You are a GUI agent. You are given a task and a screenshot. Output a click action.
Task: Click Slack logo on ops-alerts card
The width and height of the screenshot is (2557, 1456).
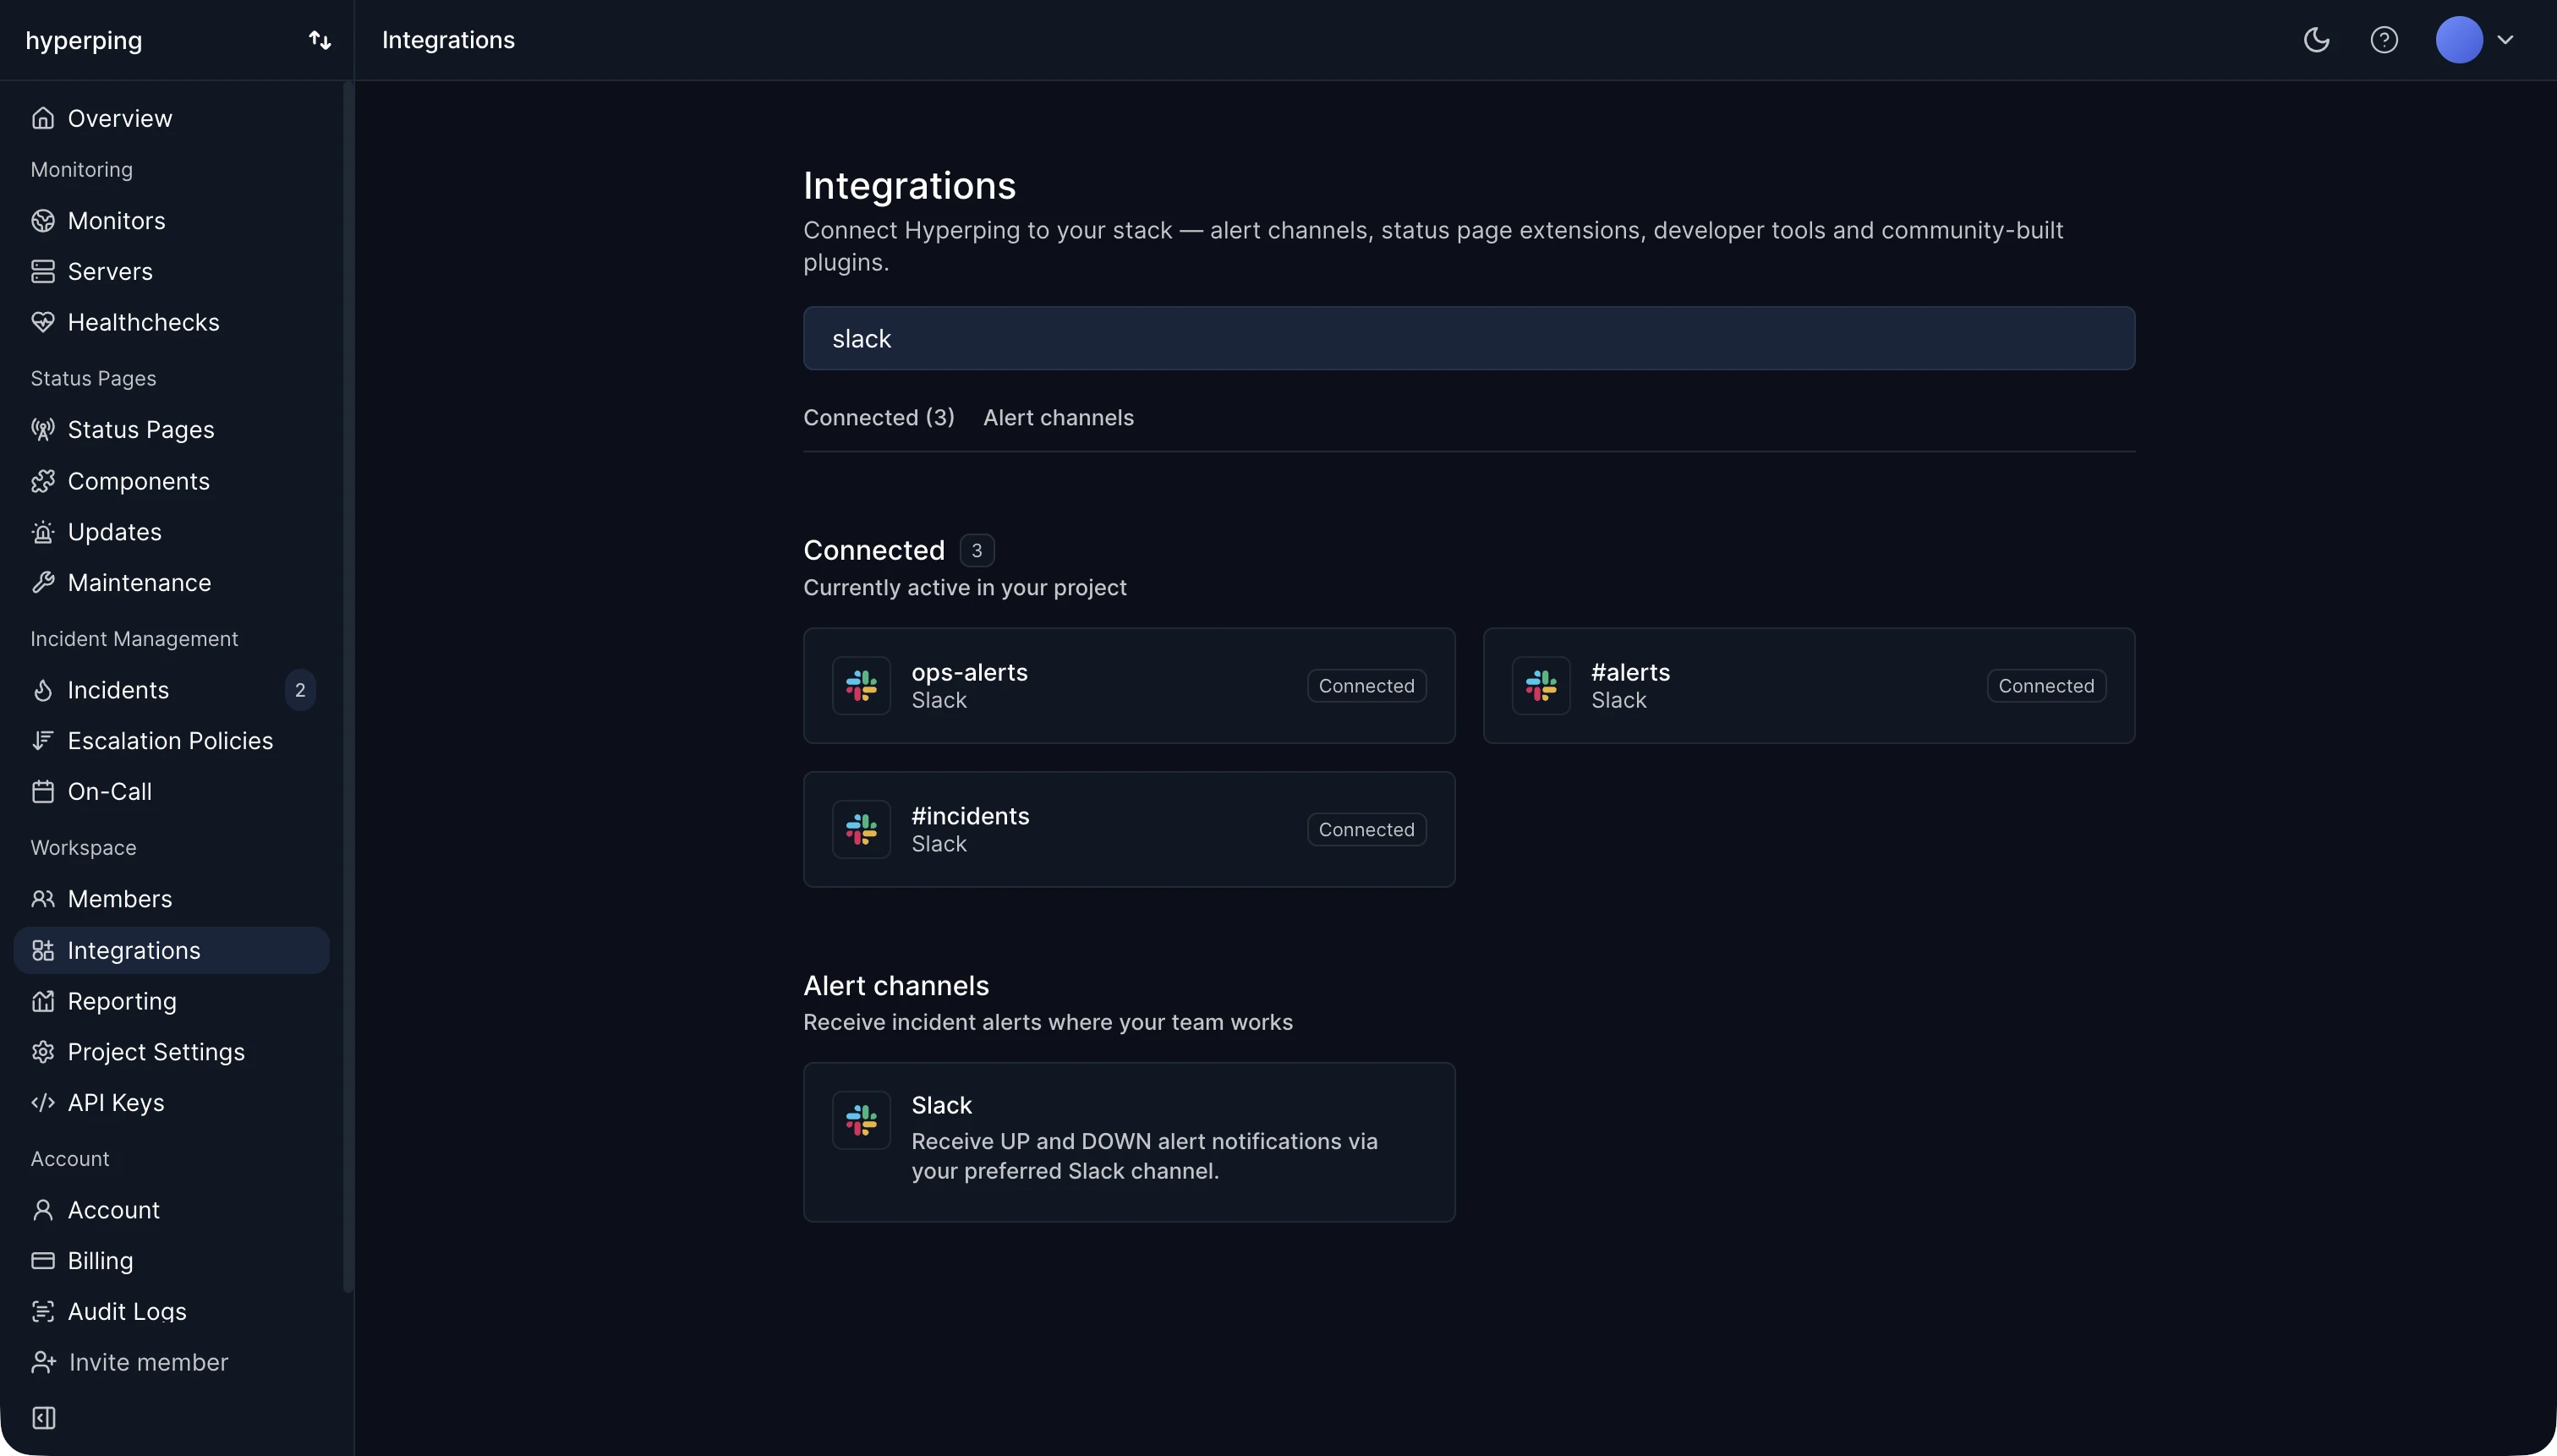861,686
